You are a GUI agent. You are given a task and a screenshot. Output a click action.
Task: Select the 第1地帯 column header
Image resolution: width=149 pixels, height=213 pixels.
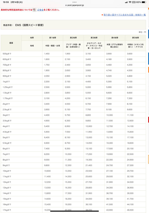[x=53, y=38]
